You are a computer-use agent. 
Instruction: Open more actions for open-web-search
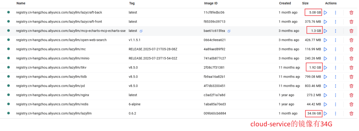(x=335, y=40)
